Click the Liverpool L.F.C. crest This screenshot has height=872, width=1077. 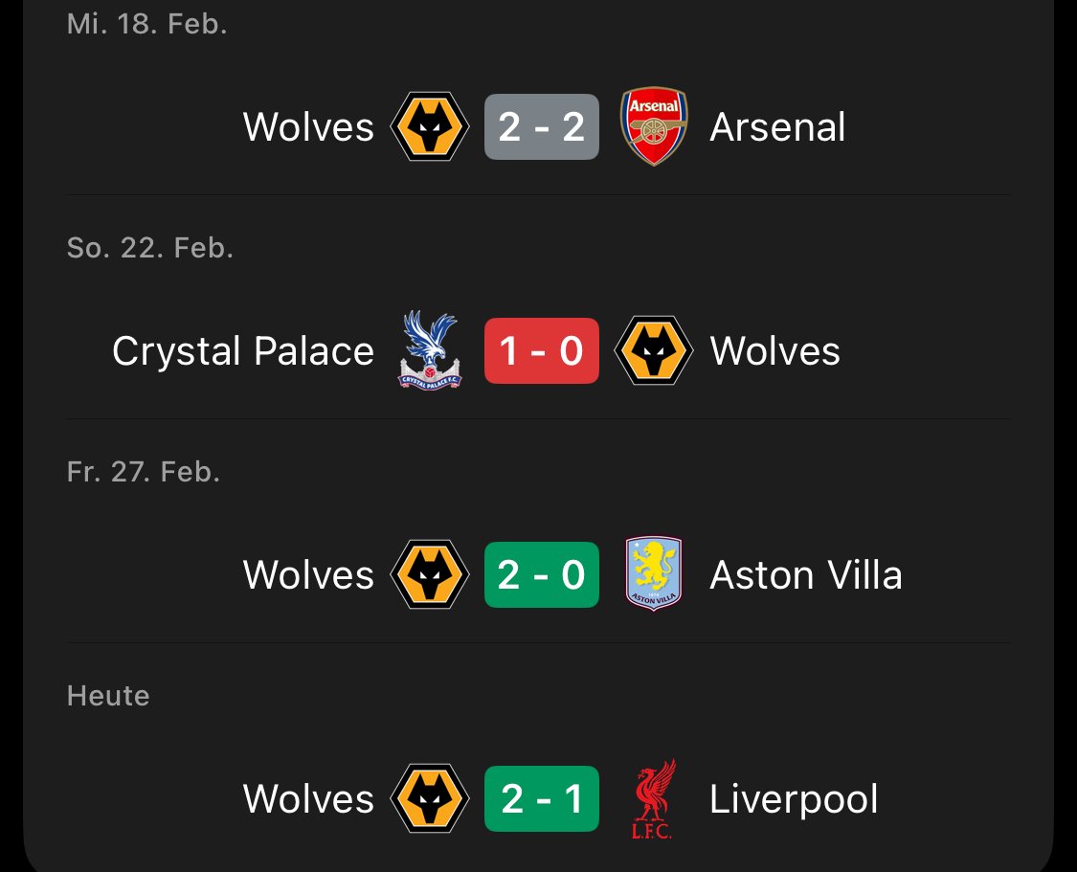click(654, 798)
